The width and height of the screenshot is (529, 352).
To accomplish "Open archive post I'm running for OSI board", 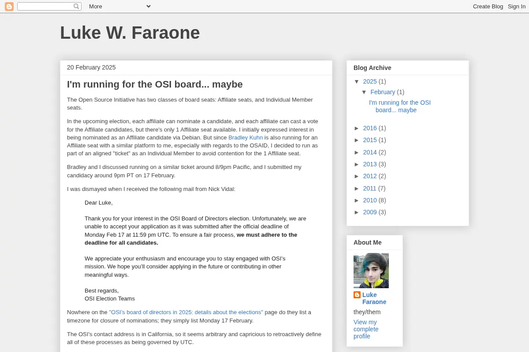I will 400,106.
